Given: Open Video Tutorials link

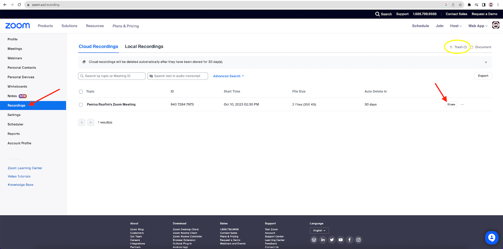Looking at the screenshot, I should point(19,177).
